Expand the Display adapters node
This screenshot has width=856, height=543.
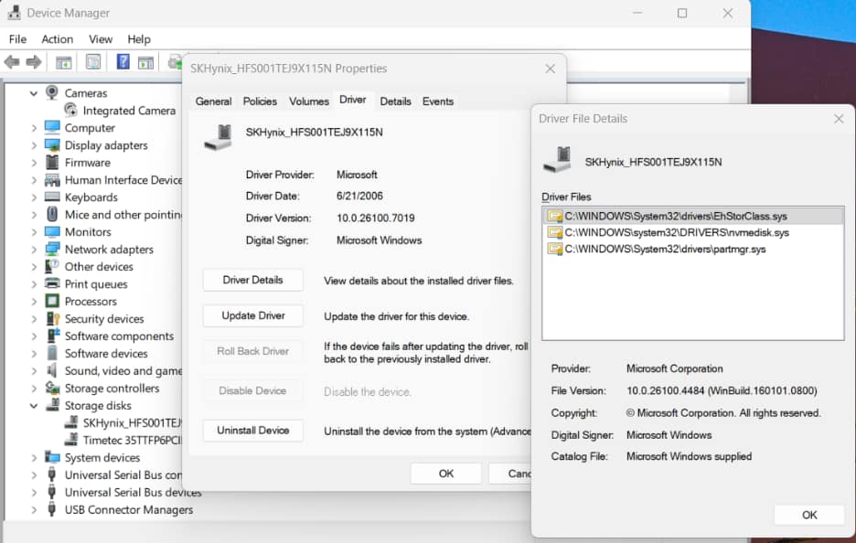[34, 145]
